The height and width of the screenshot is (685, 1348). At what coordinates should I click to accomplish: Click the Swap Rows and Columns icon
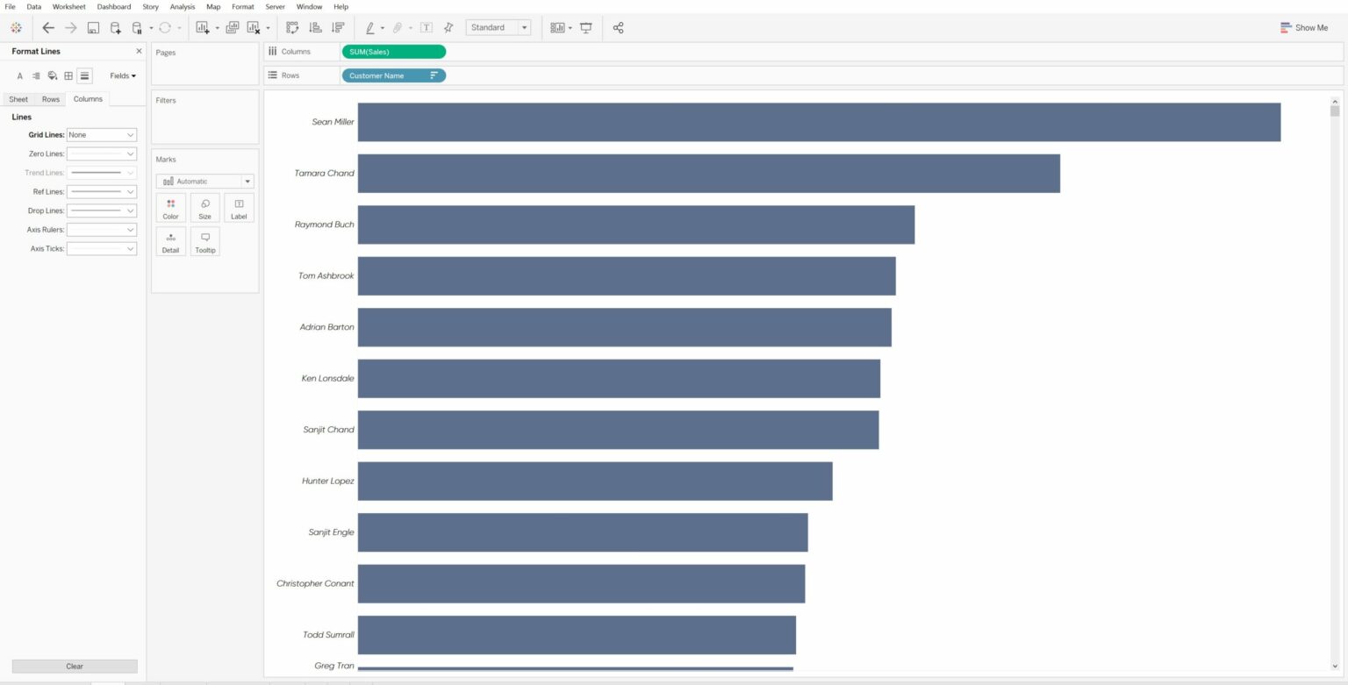click(292, 27)
